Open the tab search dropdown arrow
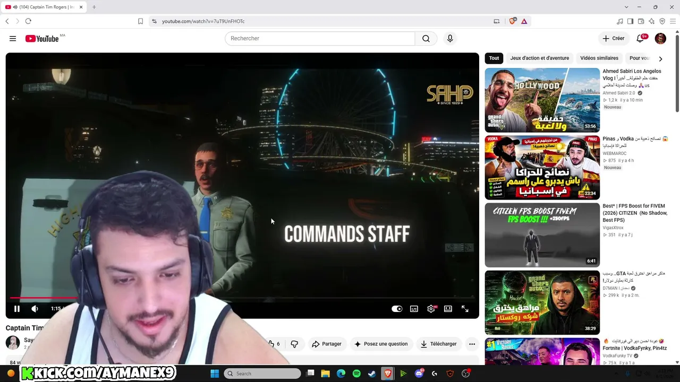 coord(626,7)
